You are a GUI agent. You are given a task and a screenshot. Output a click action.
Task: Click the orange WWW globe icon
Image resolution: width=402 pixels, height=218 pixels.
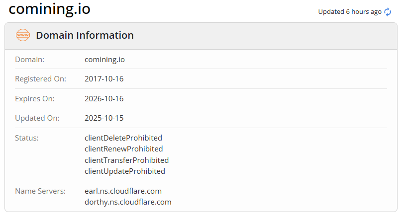[23, 35]
